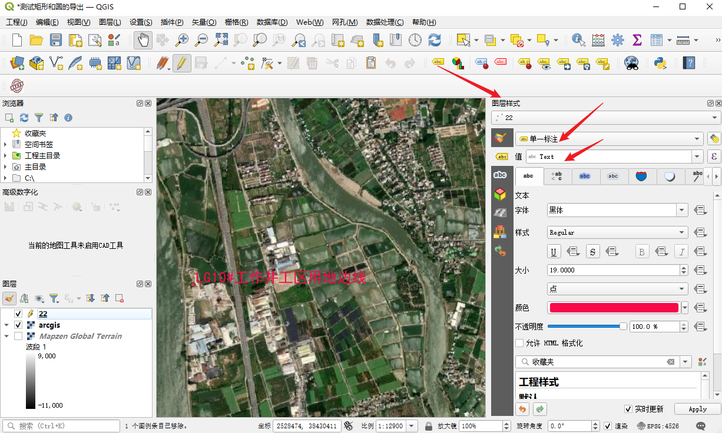Click the red text 颜色 color swatch
The width and height of the screenshot is (722, 433).
click(x=613, y=308)
